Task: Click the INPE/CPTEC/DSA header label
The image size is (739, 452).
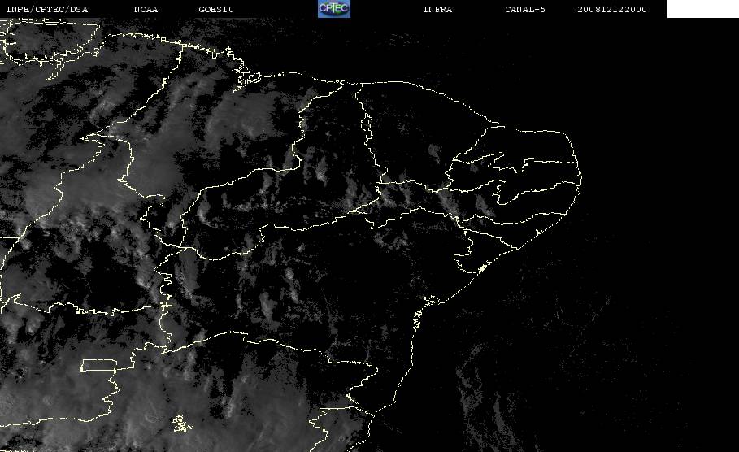Action: (46, 10)
